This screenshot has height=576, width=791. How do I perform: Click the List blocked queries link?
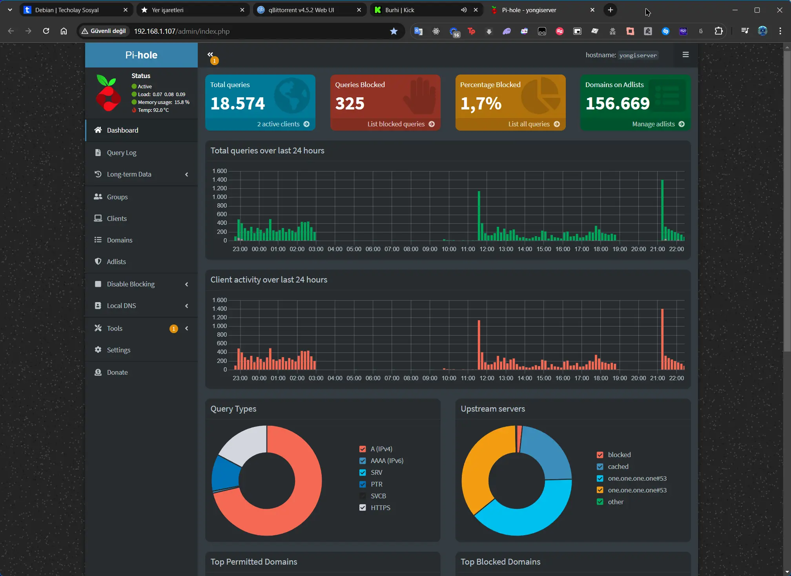tap(401, 124)
